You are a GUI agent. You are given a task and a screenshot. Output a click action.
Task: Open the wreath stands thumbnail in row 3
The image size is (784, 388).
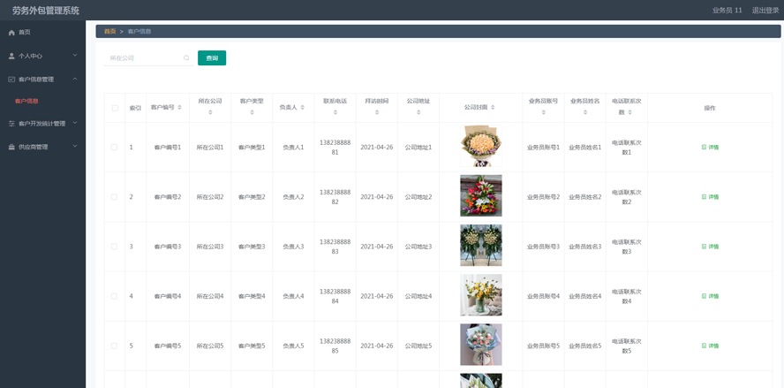[x=481, y=245]
